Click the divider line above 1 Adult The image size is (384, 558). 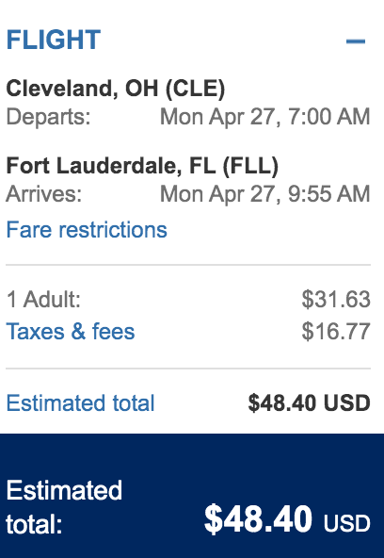click(x=188, y=265)
